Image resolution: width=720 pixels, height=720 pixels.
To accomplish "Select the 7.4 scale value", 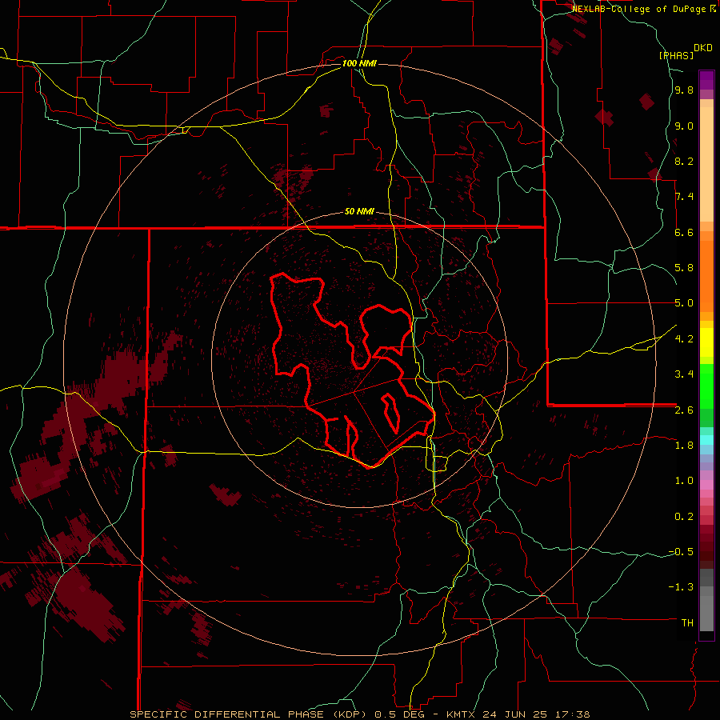I will (x=684, y=197).
